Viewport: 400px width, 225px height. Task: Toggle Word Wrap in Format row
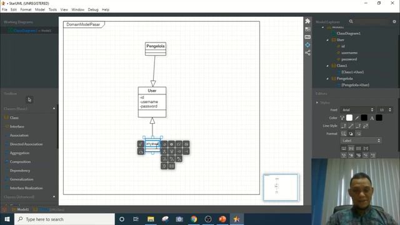(358, 133)
